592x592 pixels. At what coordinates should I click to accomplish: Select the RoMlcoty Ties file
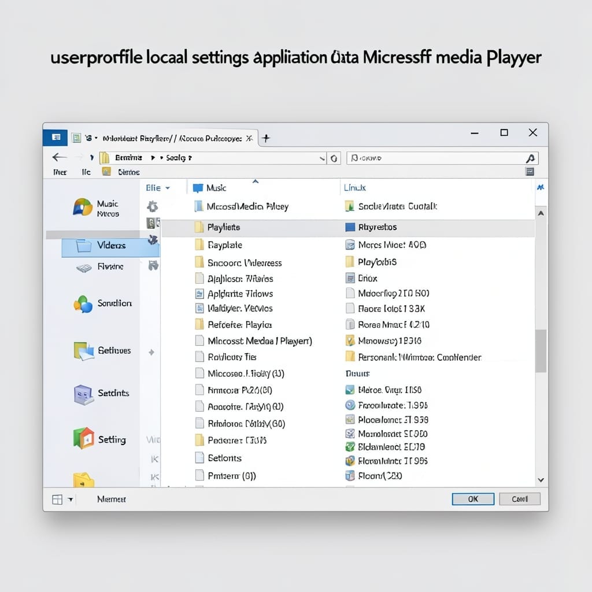(226, 357)
